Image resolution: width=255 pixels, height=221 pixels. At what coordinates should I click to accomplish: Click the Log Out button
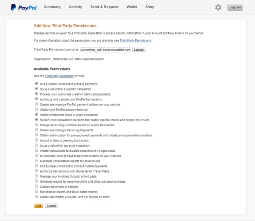(x=235, y=7)
